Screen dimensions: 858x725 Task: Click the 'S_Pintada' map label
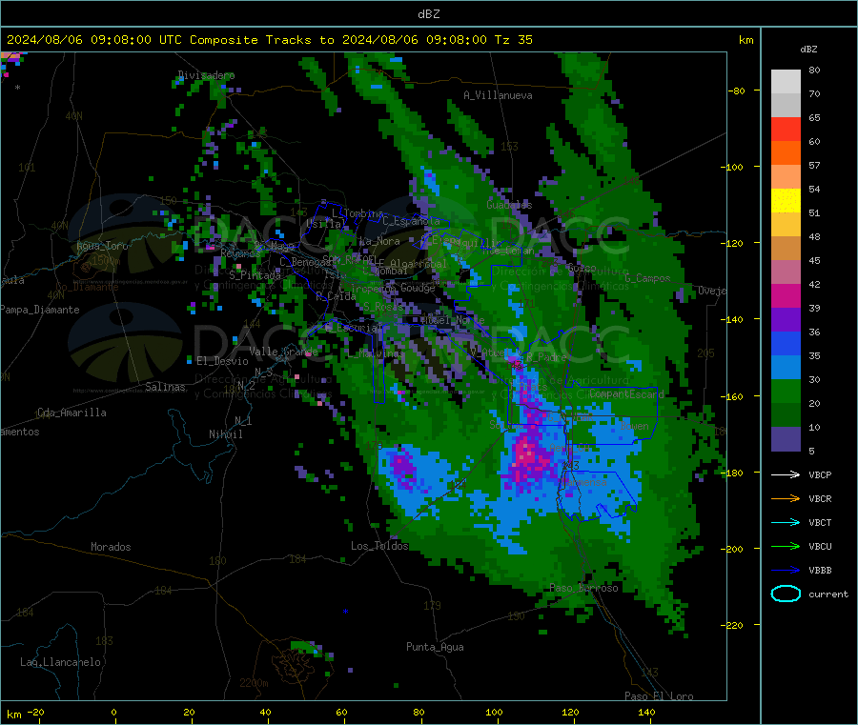(255, 275)
